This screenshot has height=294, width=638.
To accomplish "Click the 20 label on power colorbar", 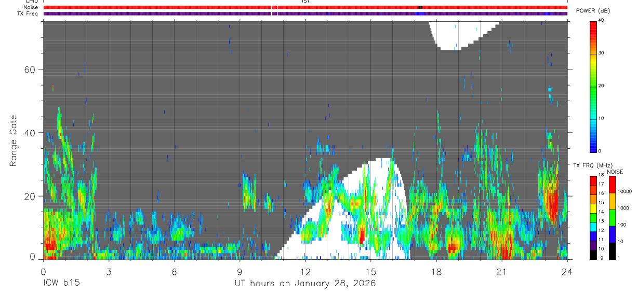I will [x=601, y=86].
